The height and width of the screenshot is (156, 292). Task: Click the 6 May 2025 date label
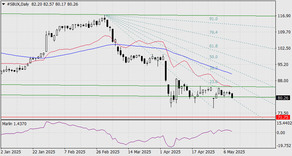(234, 152)
